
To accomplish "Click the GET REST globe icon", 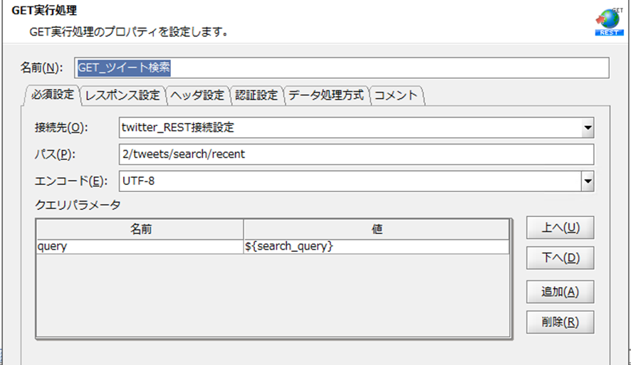I will click(x=609, y=22).
